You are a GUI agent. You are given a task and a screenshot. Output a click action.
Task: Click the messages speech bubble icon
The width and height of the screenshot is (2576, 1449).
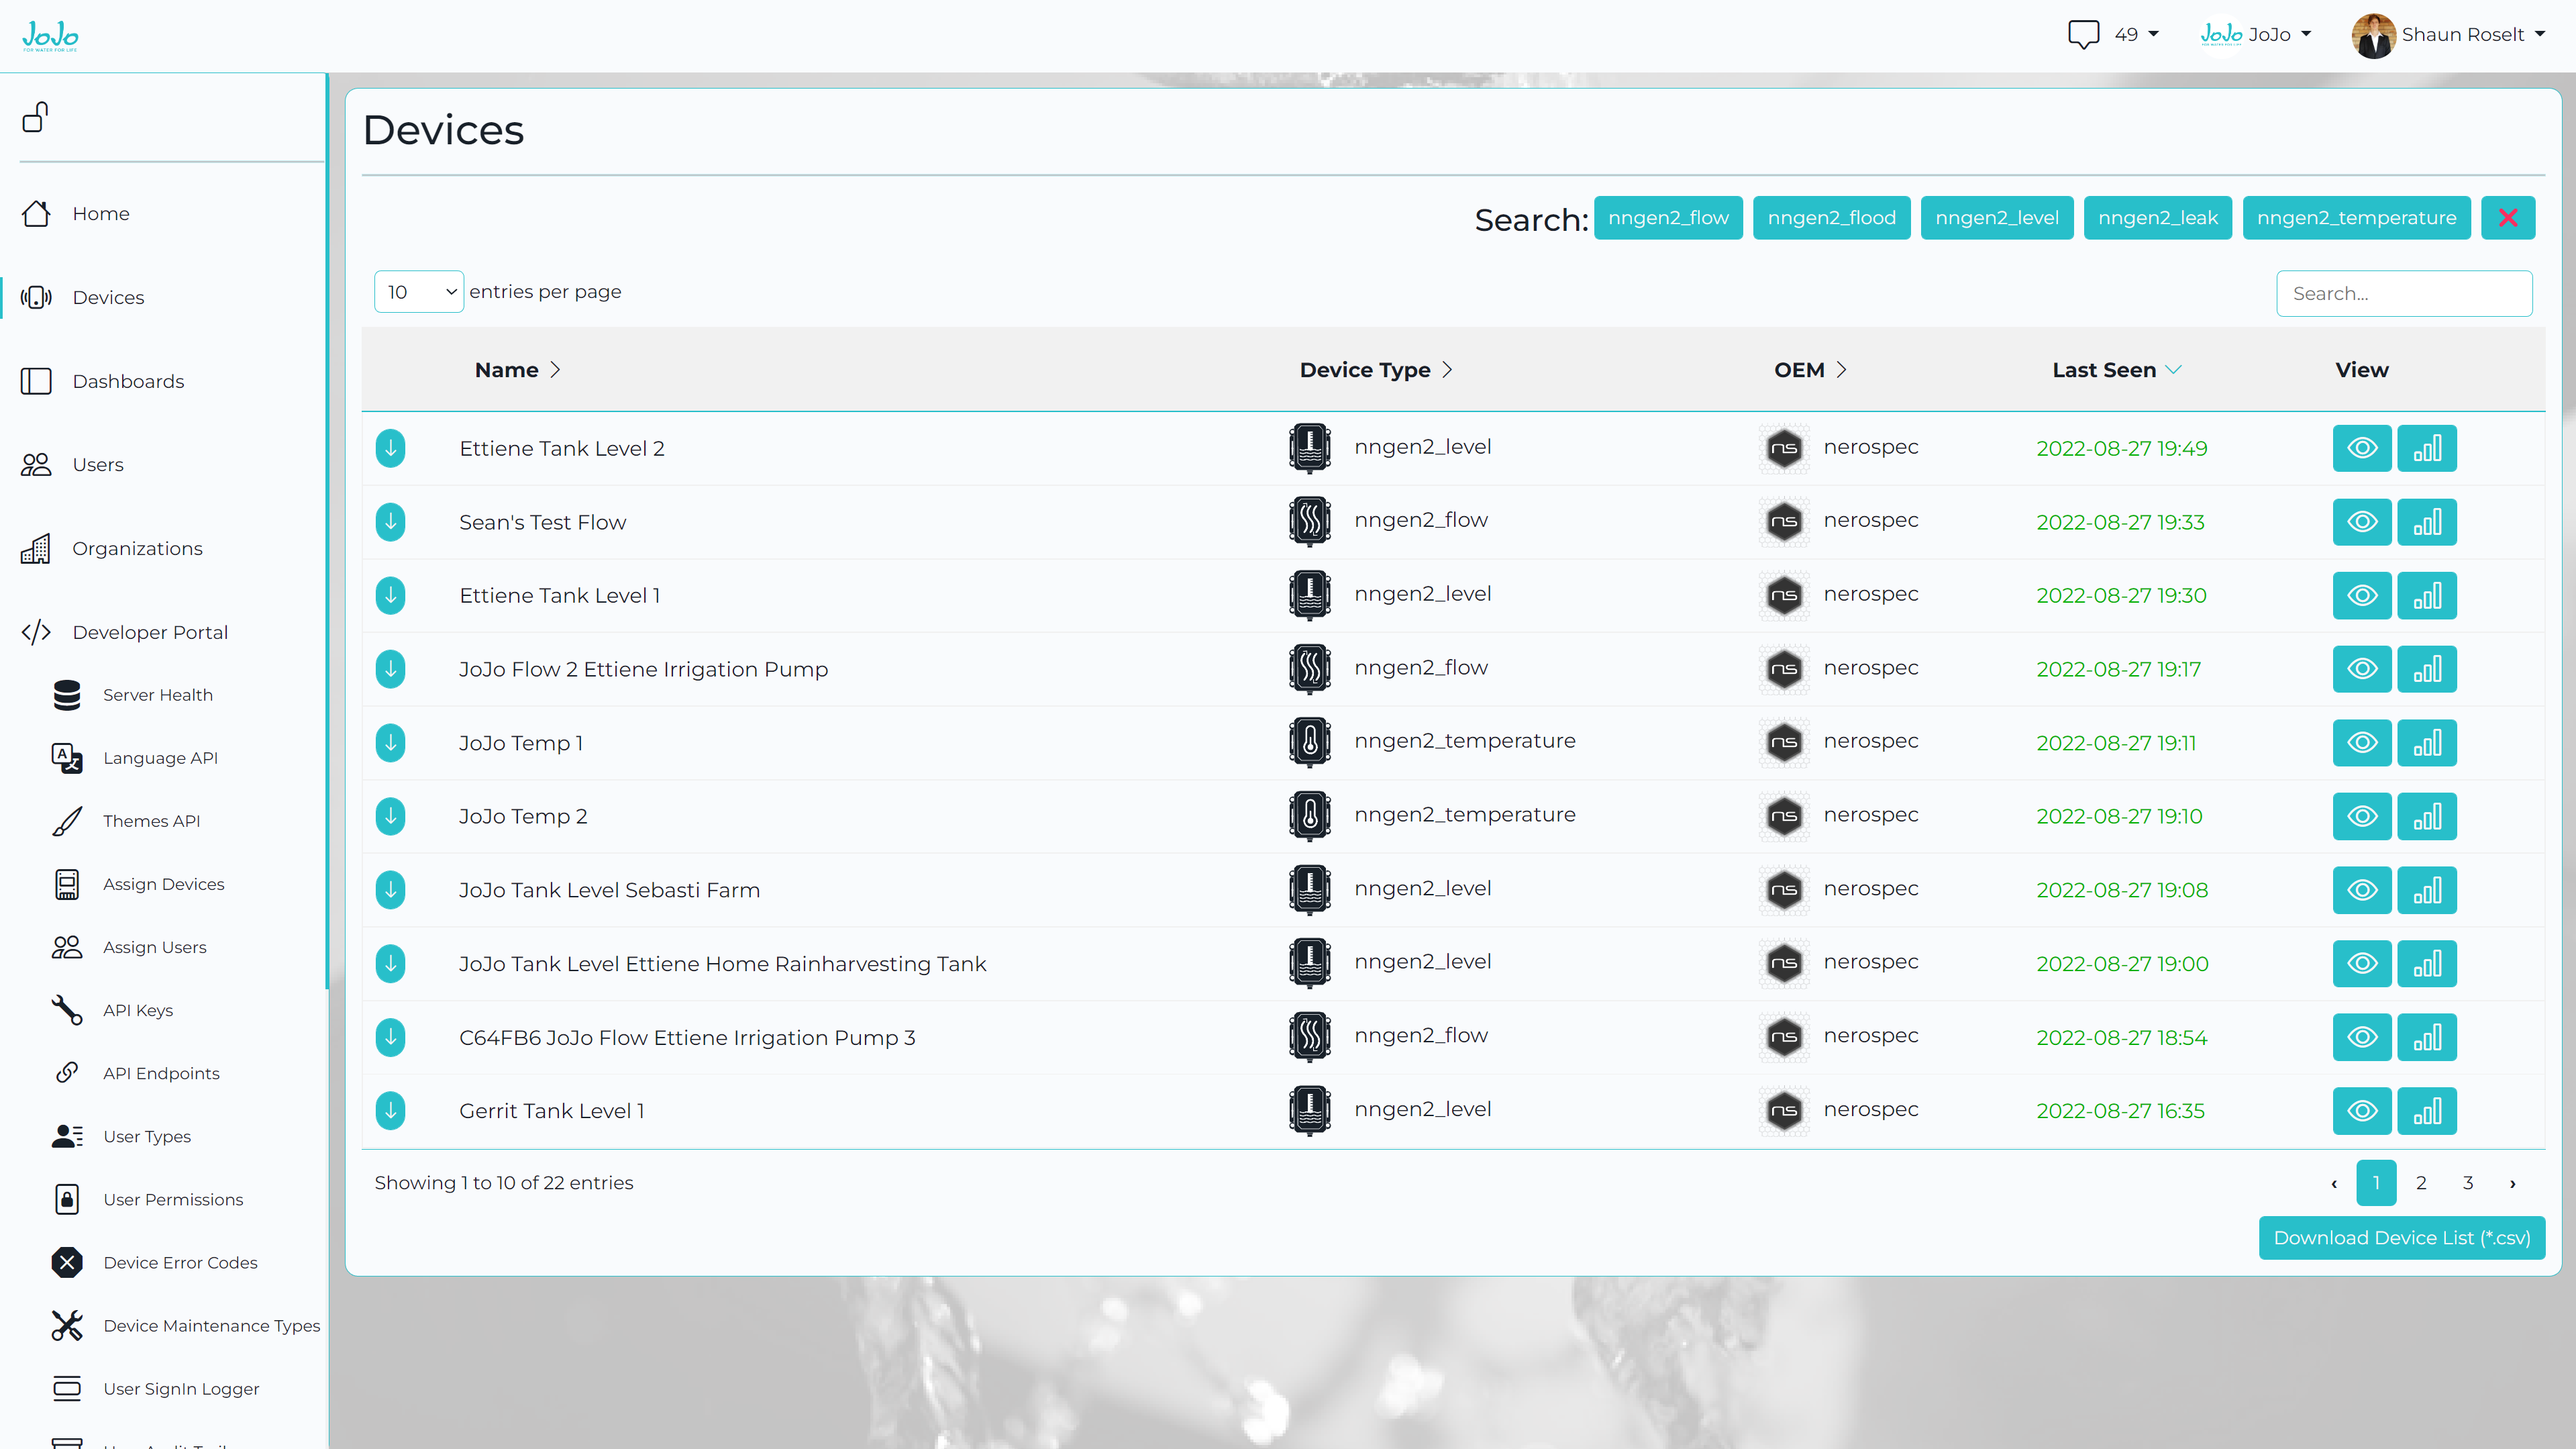(x=2083, y=34)
